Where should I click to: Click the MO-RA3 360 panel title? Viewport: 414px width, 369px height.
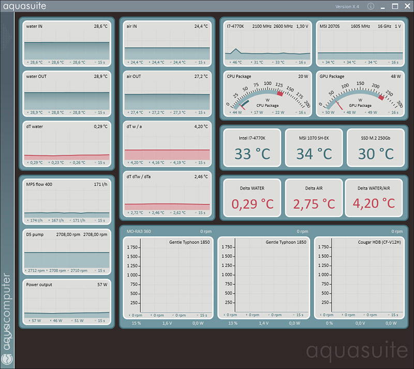(x=139, y=232)
